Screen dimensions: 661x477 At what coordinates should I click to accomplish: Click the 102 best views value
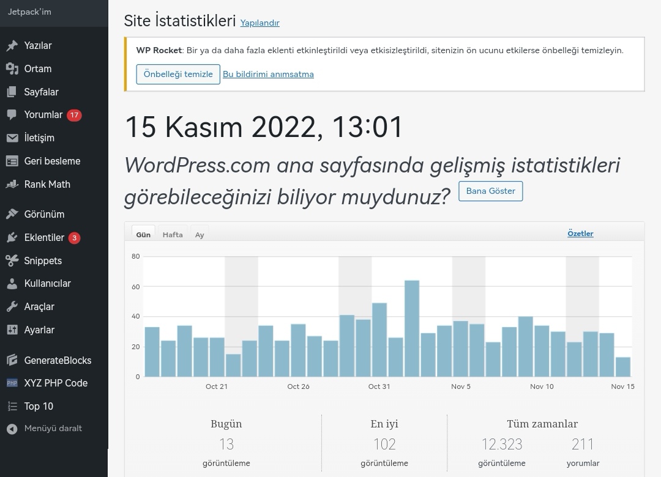point(384,444)
